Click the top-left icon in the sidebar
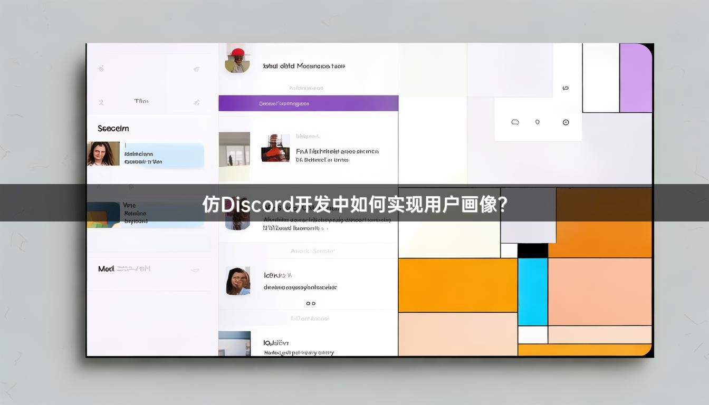Image resolution: width=709 pixels, height=405 pixels. click(101, 68)
